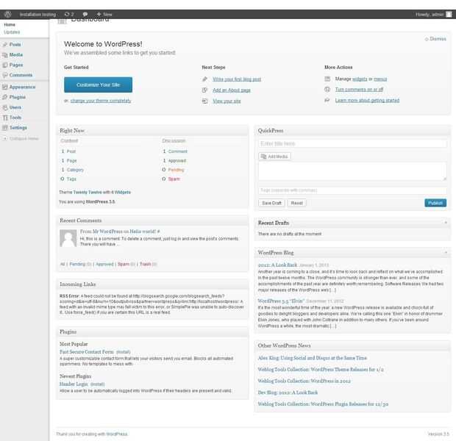The width and height of the screenshot is (456, 441).
Task: Click the Manage widgets icon
Action: [x=327, y=79]
